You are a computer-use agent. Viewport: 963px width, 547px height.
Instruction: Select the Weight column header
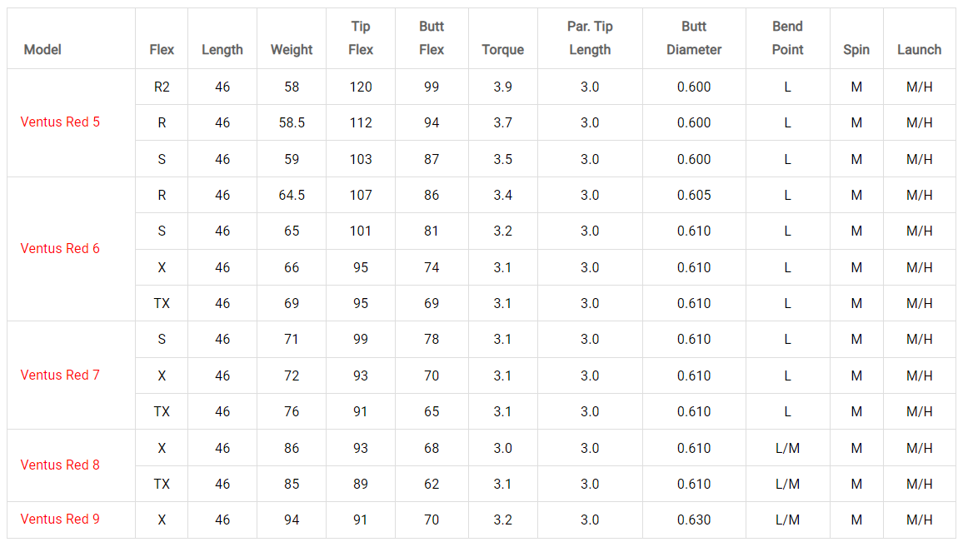292,50
